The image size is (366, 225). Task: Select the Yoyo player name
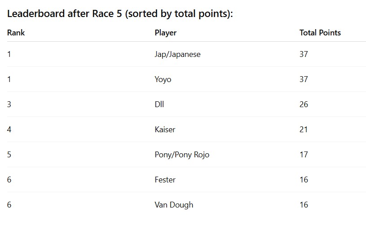pos(163,79)
